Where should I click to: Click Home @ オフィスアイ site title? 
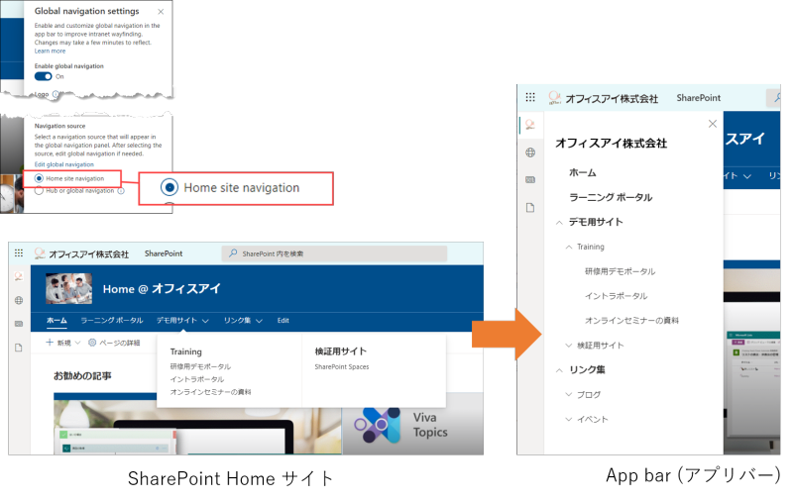pos(162,289)
